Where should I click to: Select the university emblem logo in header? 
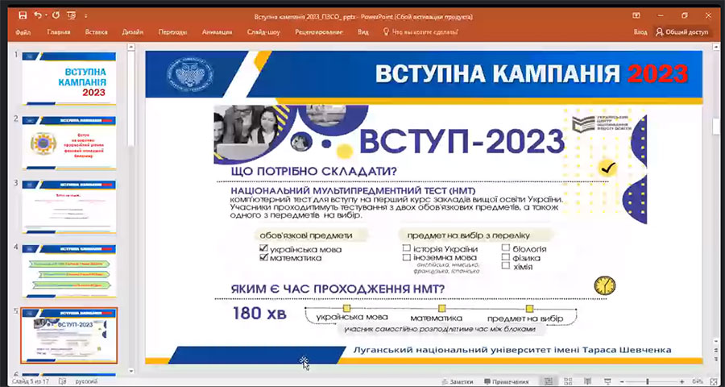190,73
